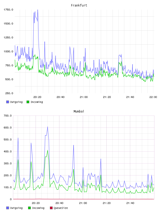Click the Incoming label in Mumbai legend

click(38, 208)
